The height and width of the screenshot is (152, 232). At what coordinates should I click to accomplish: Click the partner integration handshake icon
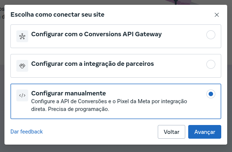click(x=22, y=66)
